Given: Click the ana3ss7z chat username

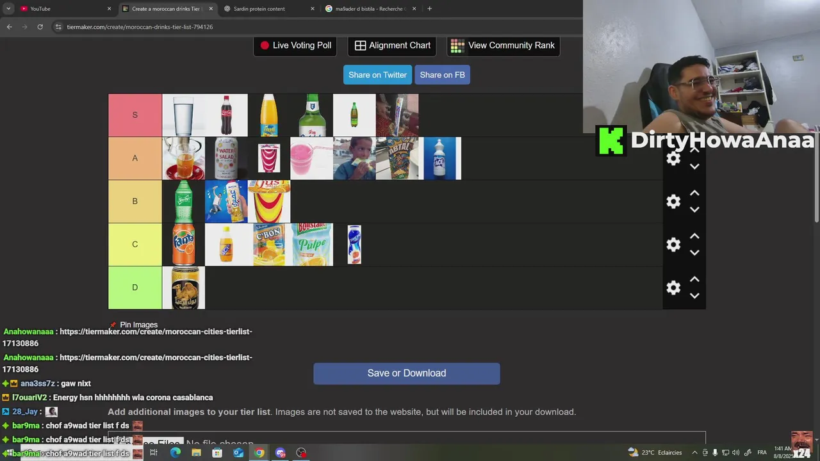Looking at the screenshot, I should coord(38,384).
